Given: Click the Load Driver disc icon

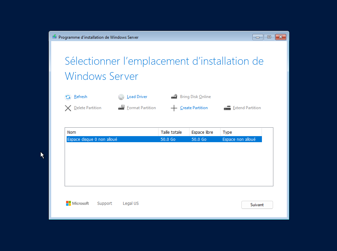Looking at the screenshot, I should [x=121, y=97].
